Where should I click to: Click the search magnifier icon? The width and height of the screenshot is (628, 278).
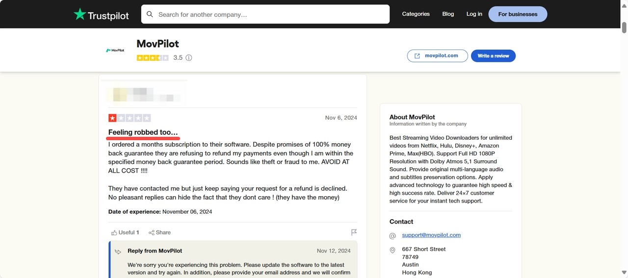coord(150,14)
